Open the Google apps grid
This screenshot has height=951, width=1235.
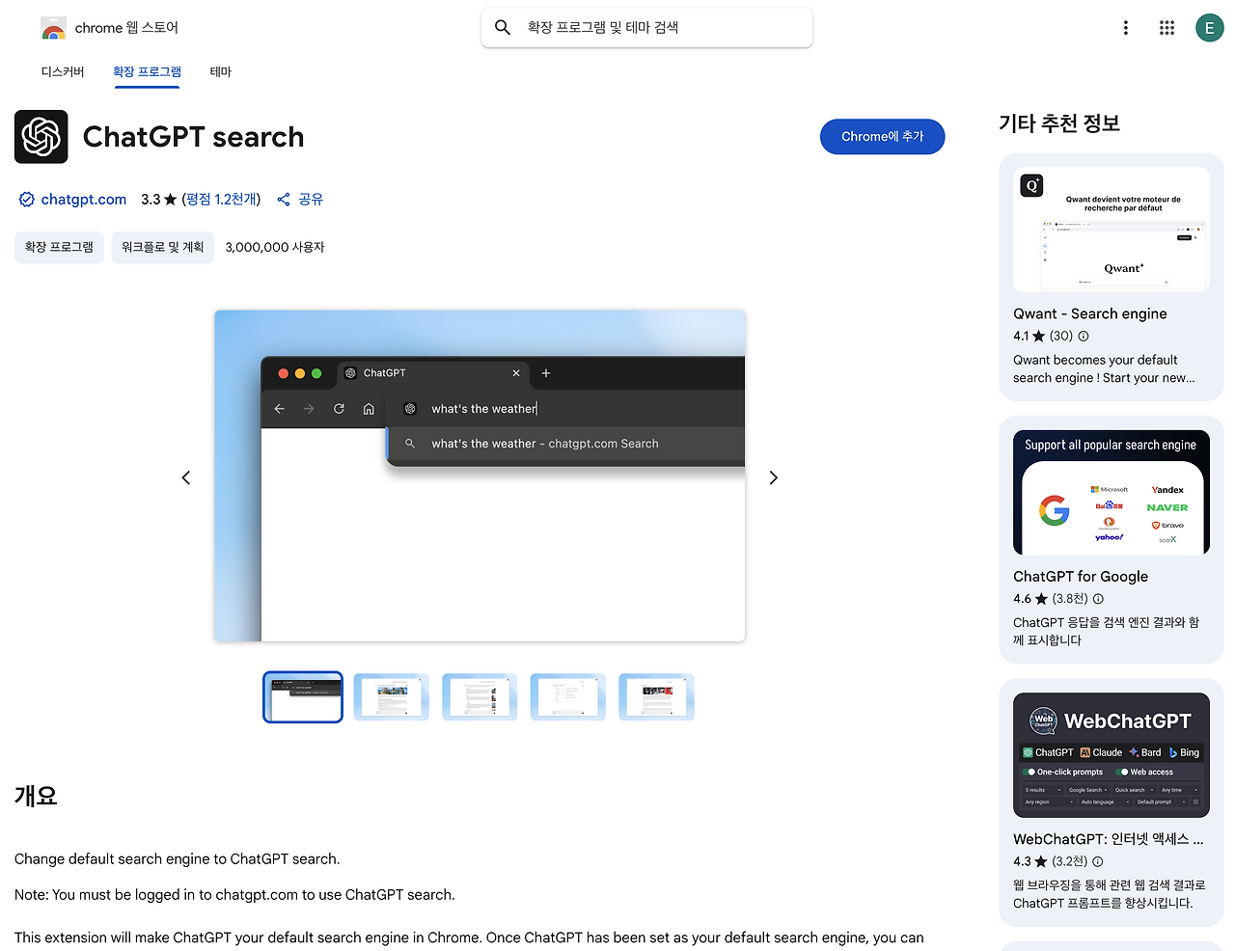(x=1166, y=28)
